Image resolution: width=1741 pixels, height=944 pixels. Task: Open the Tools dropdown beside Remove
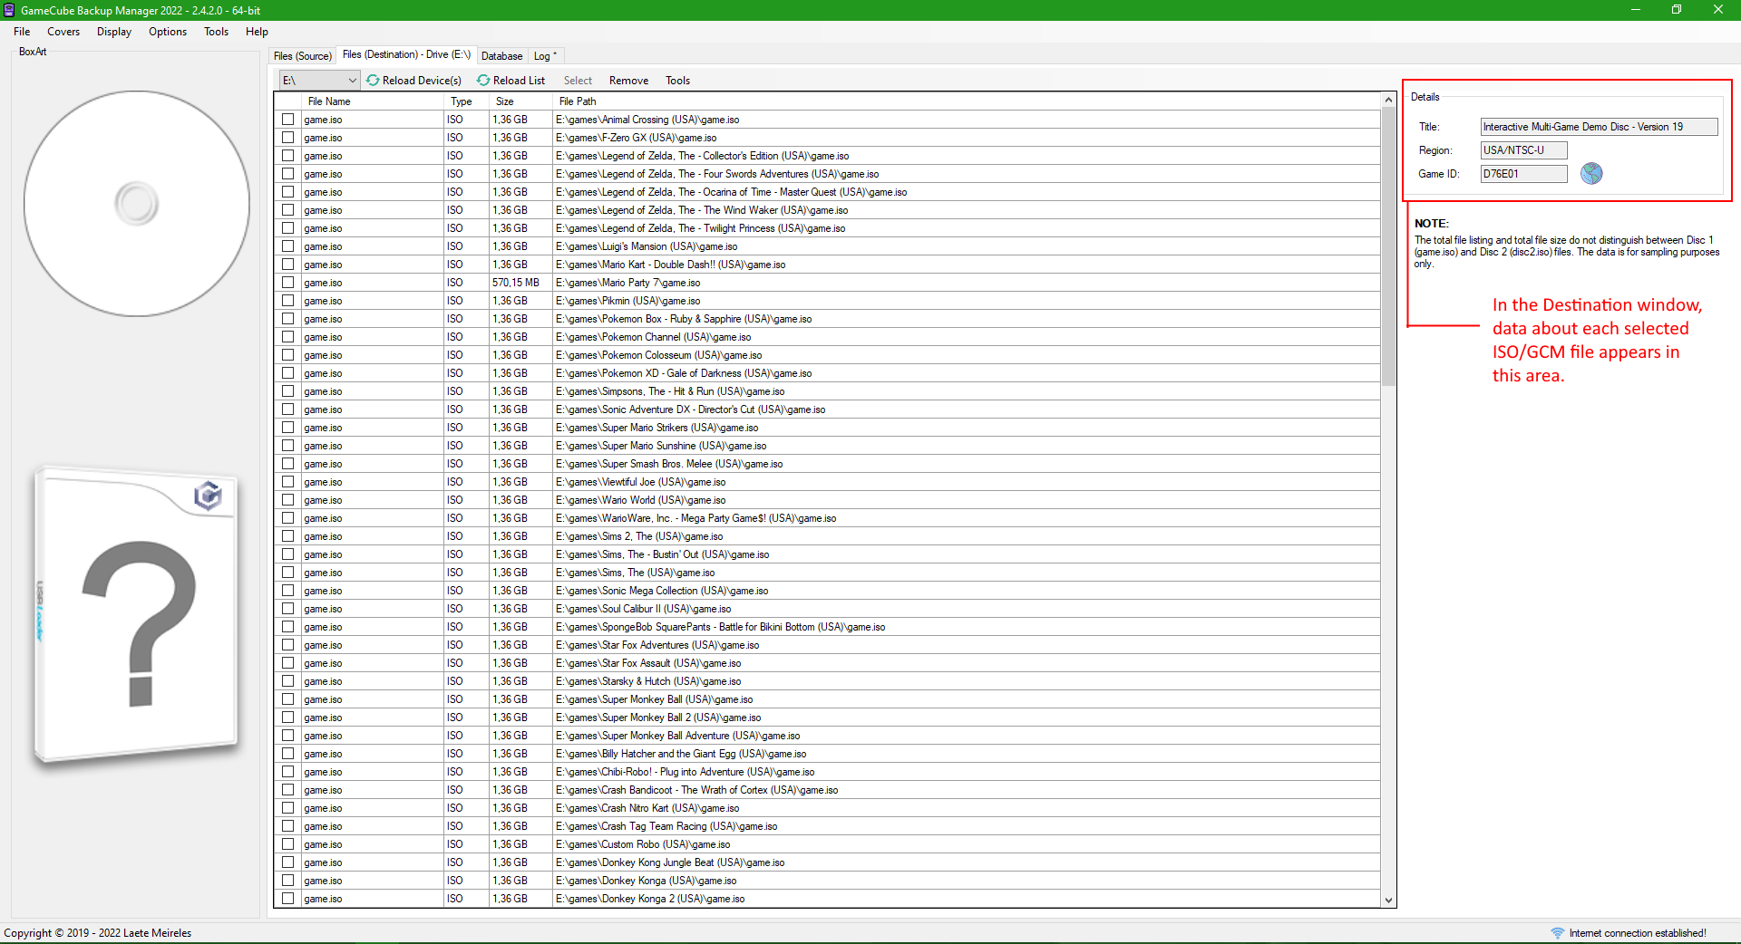677,81
